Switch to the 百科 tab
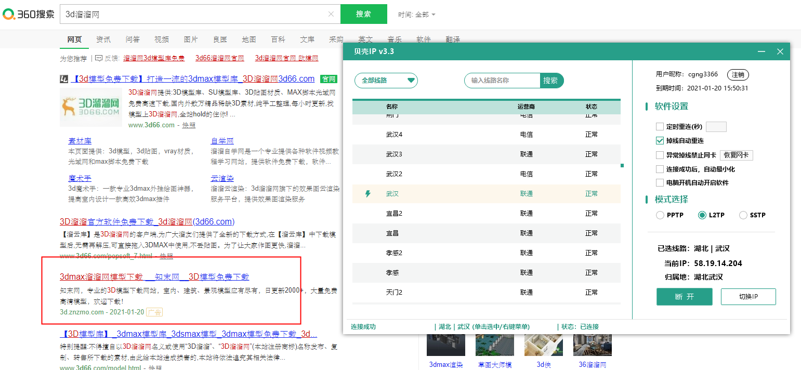This screenshot has width=801, height=370. (278, 39)
